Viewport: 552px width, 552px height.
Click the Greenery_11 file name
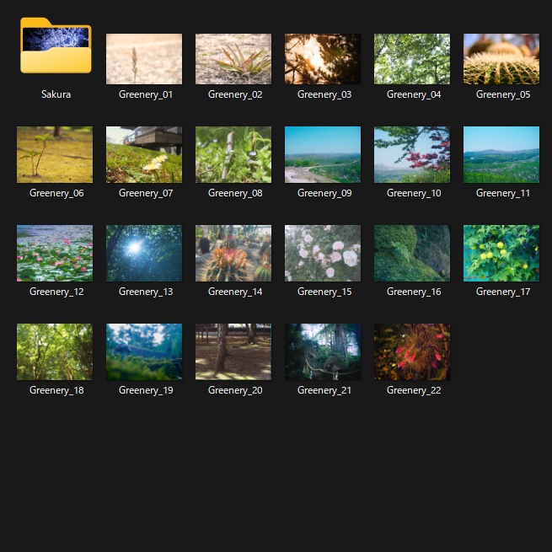pyautogui.click(x=503, y=193)
